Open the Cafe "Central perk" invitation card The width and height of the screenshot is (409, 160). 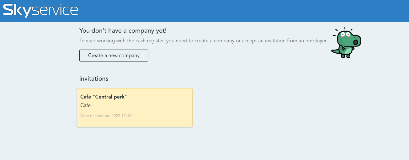[135, 108]
